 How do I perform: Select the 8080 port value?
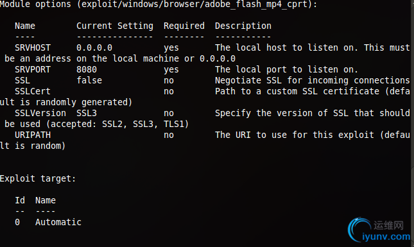pyautogui.click(x=87, y=70)
